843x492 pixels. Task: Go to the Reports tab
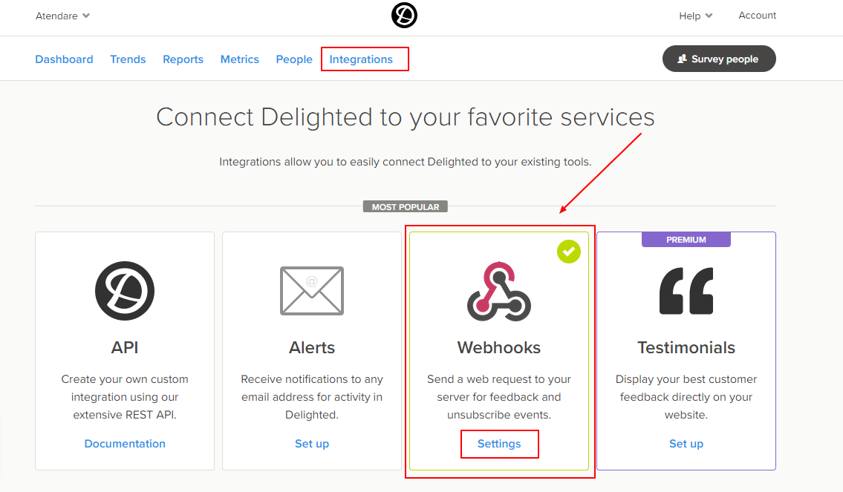point(183,59)
